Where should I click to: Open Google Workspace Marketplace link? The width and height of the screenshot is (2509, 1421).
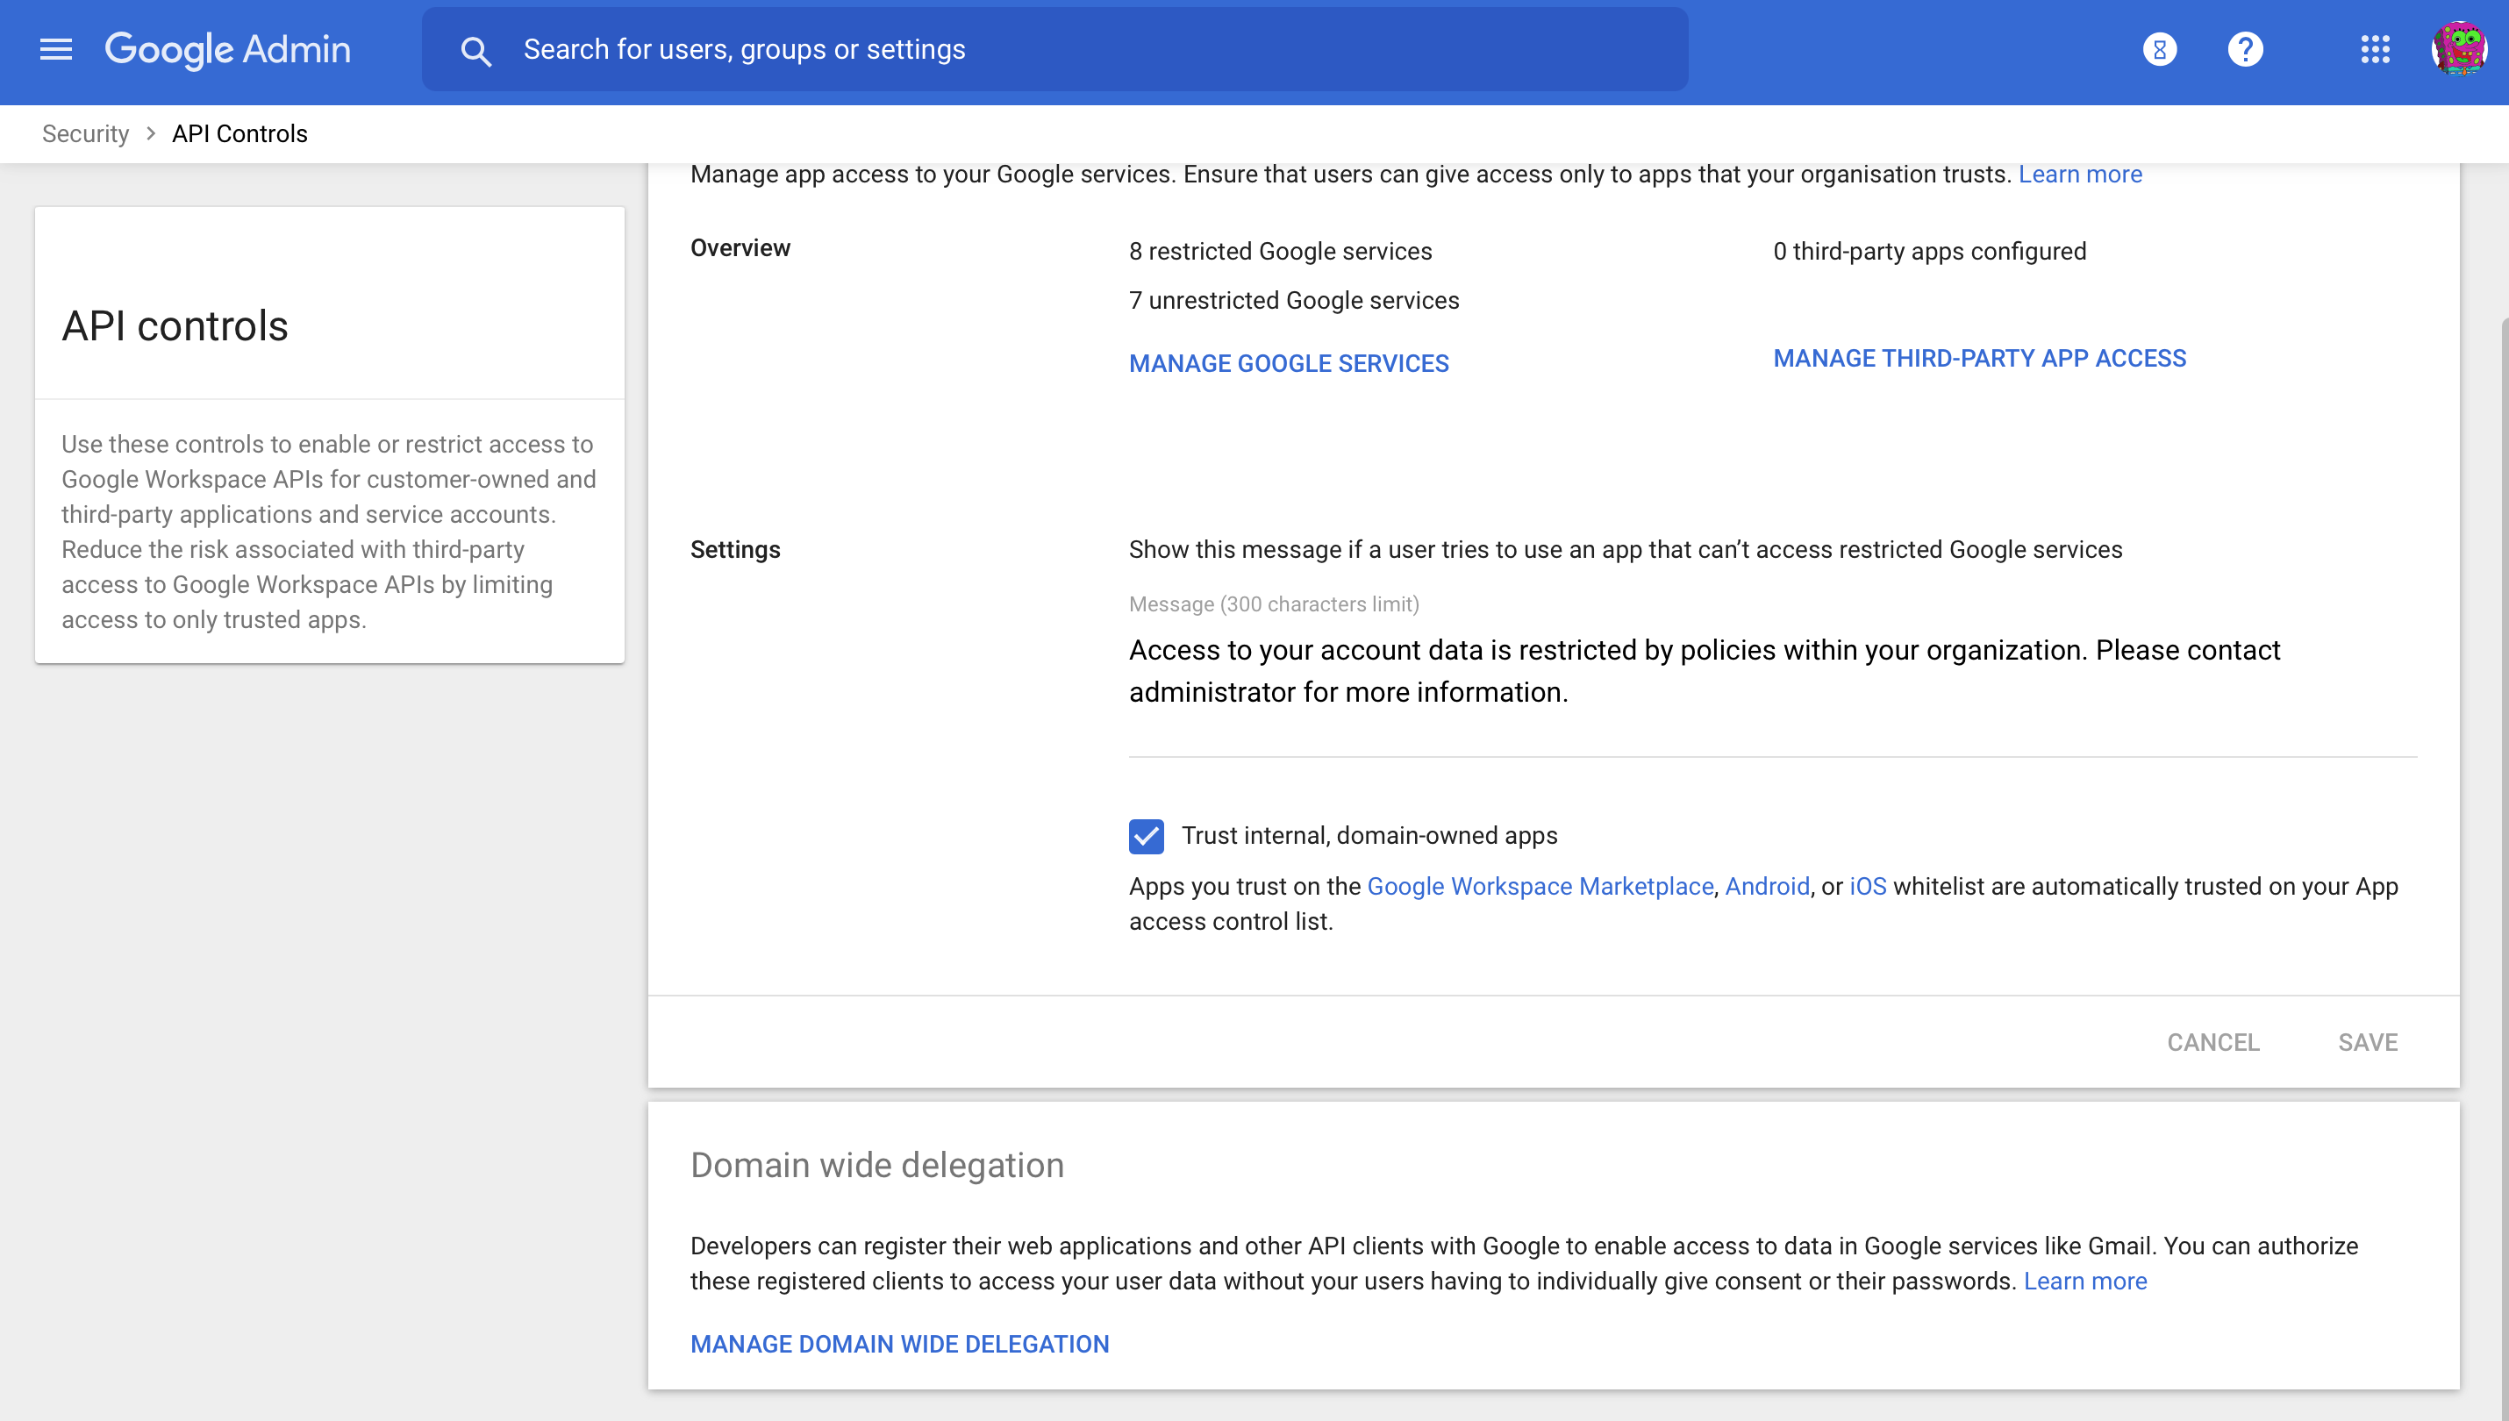1540,886
